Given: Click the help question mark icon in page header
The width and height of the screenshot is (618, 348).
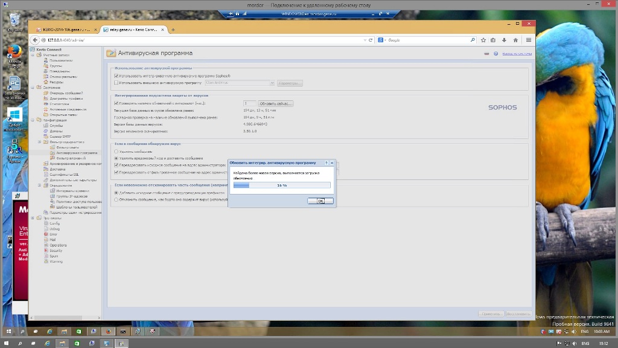Looking at the screenshot, I should [496, 53].
